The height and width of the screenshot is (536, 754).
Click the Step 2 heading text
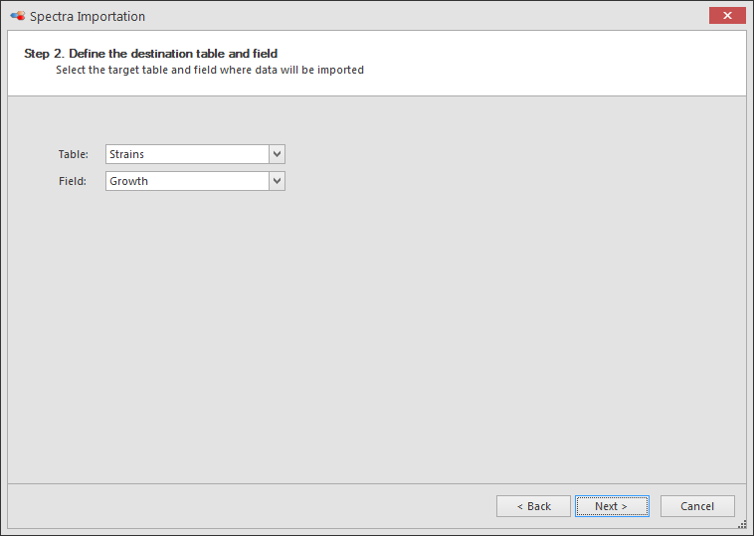pyautogui.click(x=150, y=54)
